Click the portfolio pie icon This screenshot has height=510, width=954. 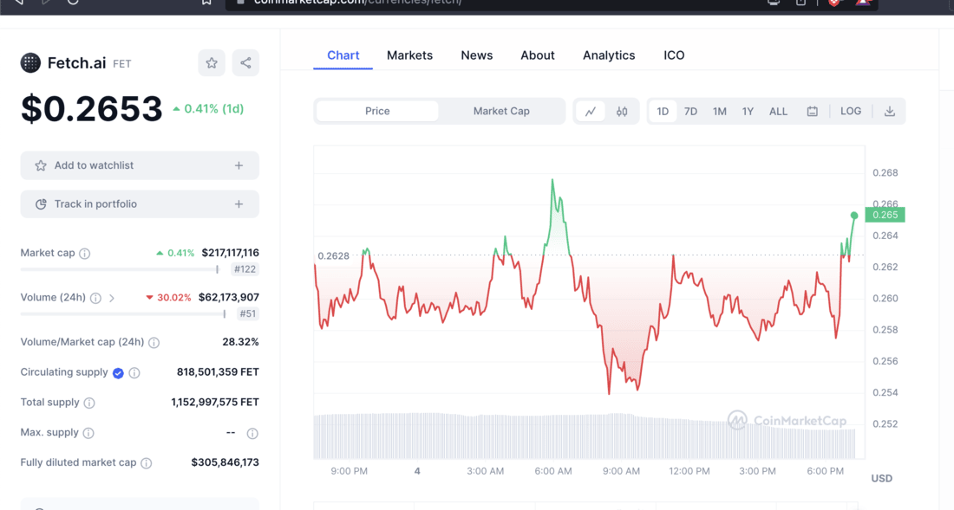click(41, 204)
